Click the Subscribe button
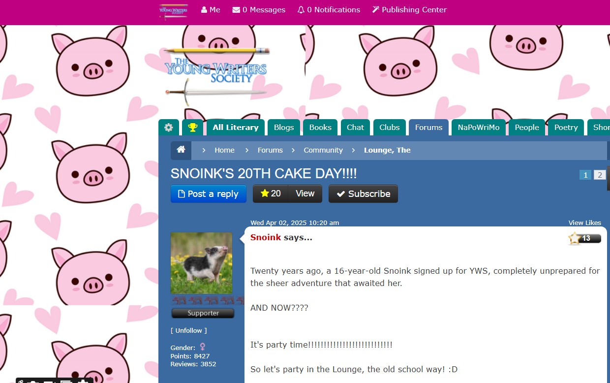 (x=363, y=194)
